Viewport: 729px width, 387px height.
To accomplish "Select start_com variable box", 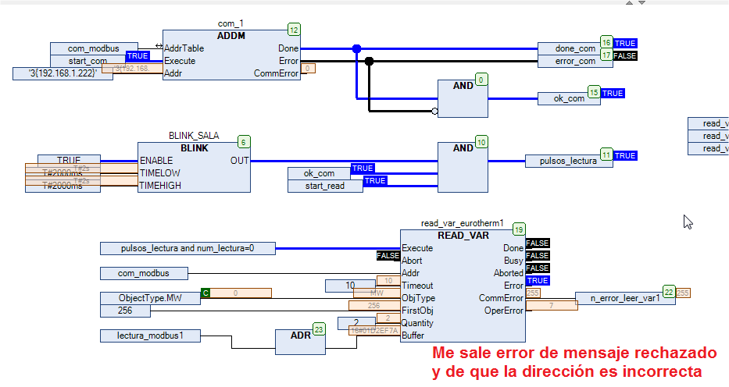I will click(88, 61).
